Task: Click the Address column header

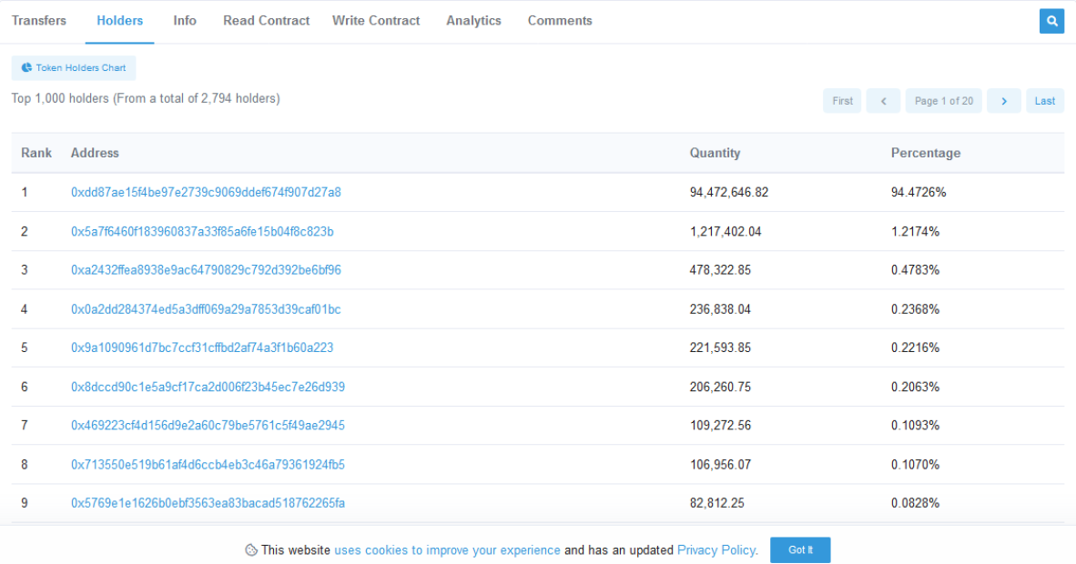Action: 95,153
